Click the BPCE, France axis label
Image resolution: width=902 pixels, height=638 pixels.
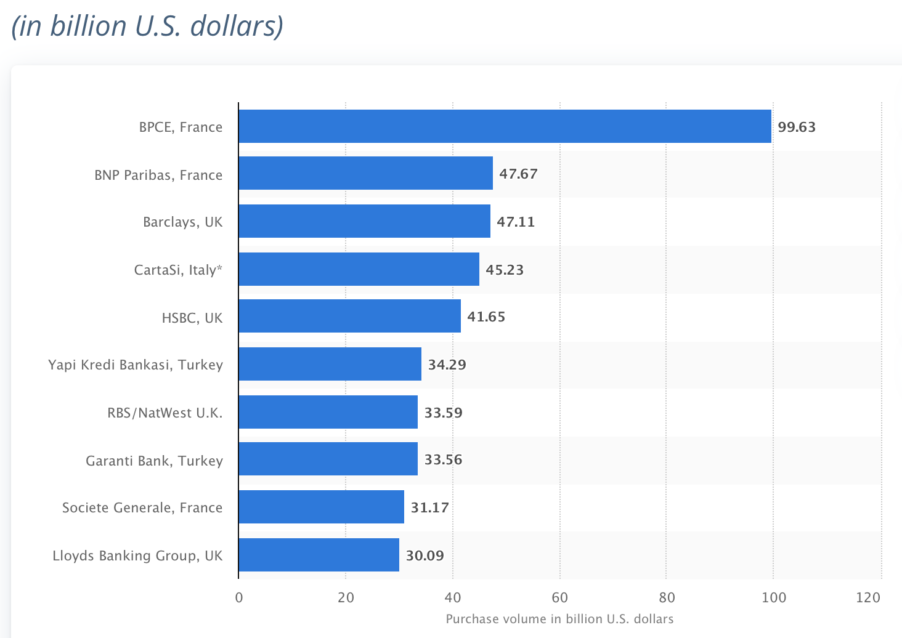click(x=181, y=127)
